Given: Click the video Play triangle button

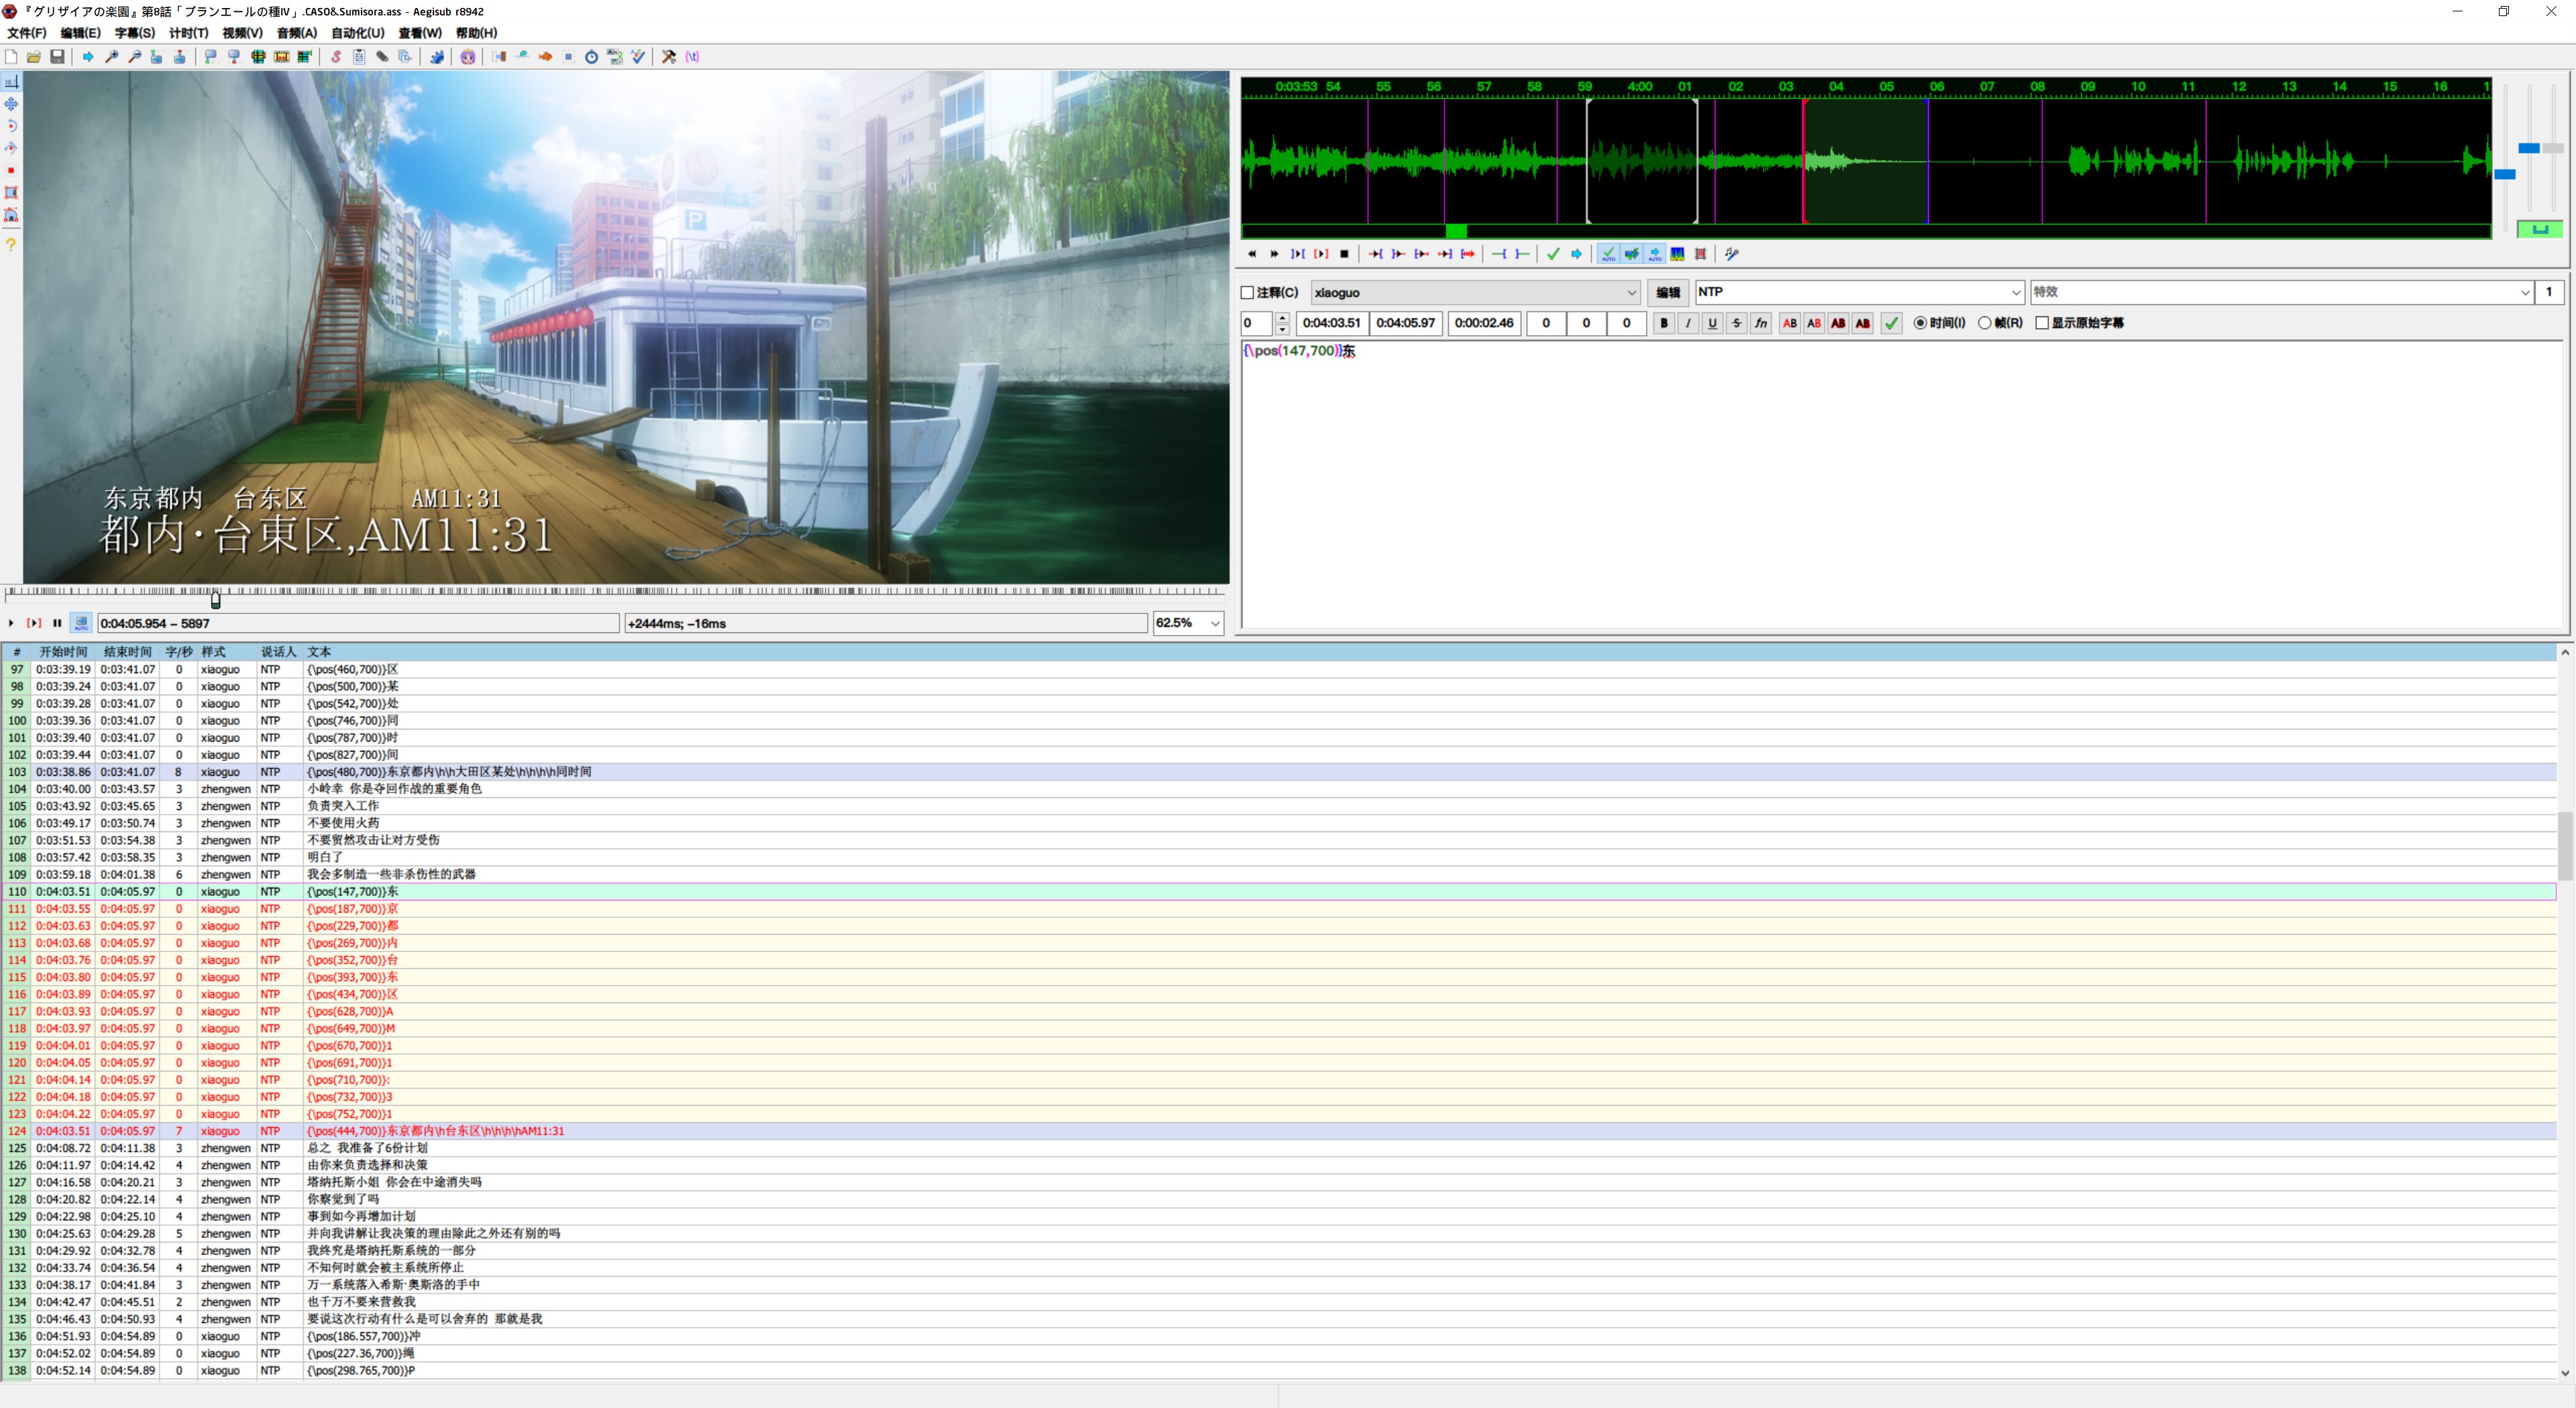Looking at the screenshot, I should pos(11,623).
